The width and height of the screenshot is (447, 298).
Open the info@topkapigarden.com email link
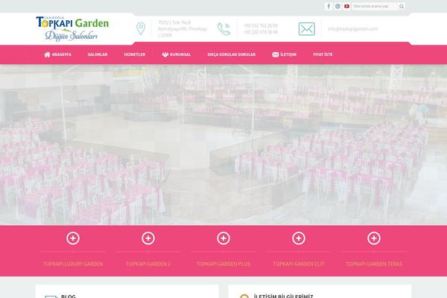(352, 29)
